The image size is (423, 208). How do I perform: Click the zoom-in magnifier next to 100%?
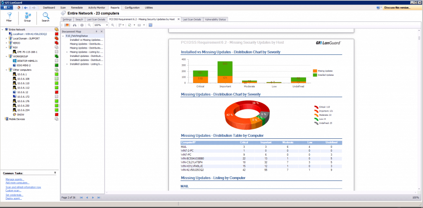tap(113, 25)
